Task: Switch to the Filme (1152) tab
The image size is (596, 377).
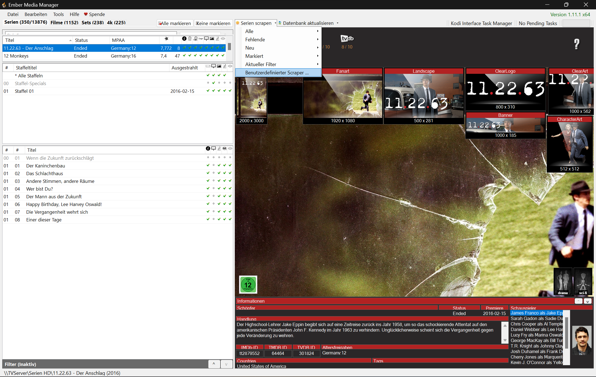Action: [x=65, y=23]
